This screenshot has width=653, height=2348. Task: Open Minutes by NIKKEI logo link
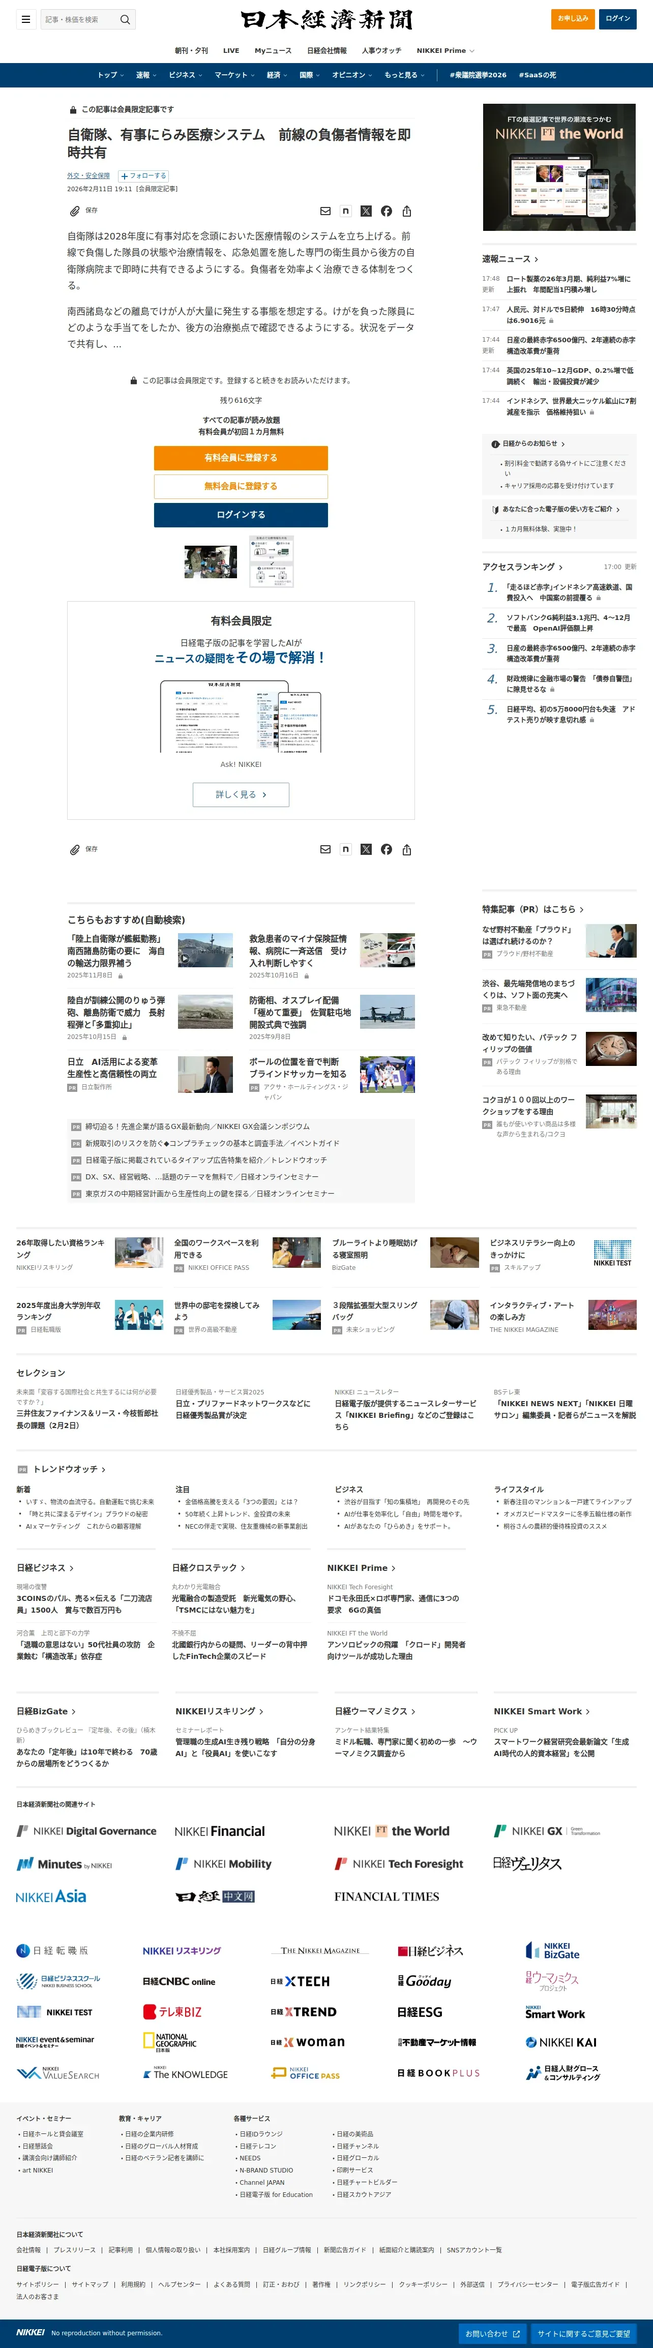pyautogui.click(x=64, y=1864)
